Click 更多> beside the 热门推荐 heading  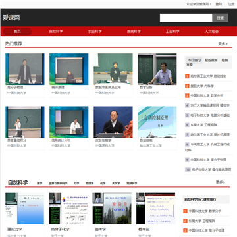point(223,44)
